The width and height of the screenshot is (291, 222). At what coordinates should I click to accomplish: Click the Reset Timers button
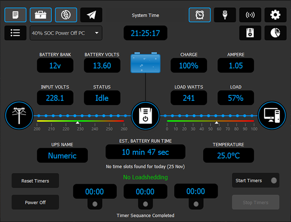click(35, 181)
